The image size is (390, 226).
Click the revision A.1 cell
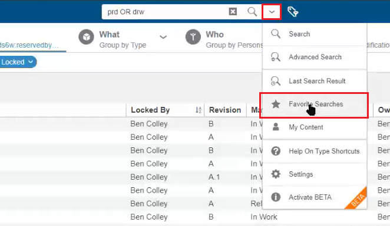(214, 177)
